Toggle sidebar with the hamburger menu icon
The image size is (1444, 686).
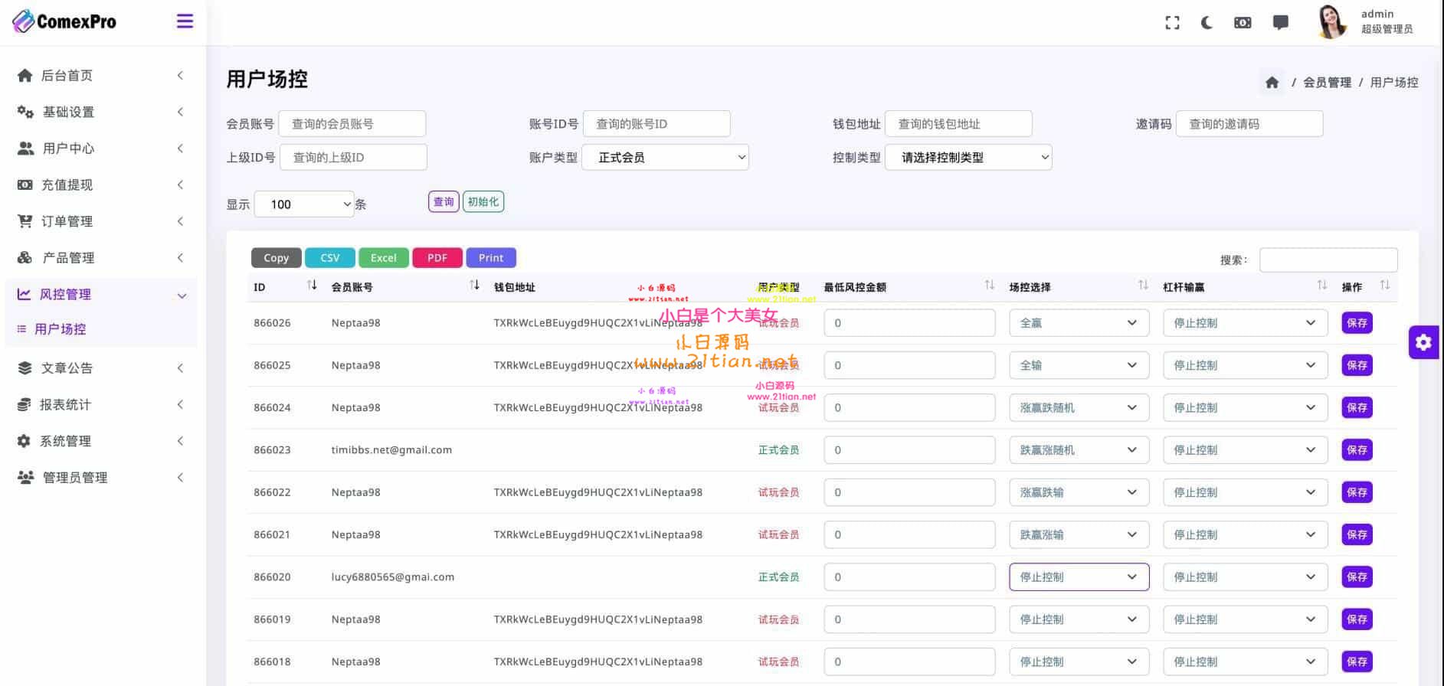point(185,21)
